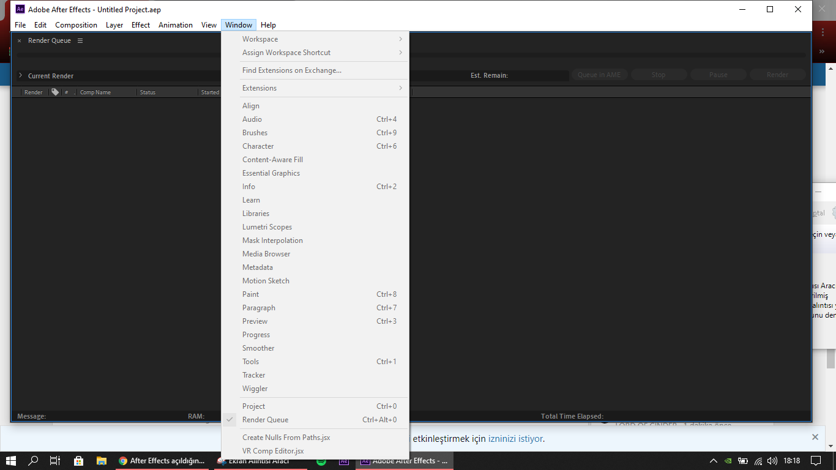836x470 pixels.
Task: Expand the Assign Workspace Shortcut submenu
Action: point(315,53)
